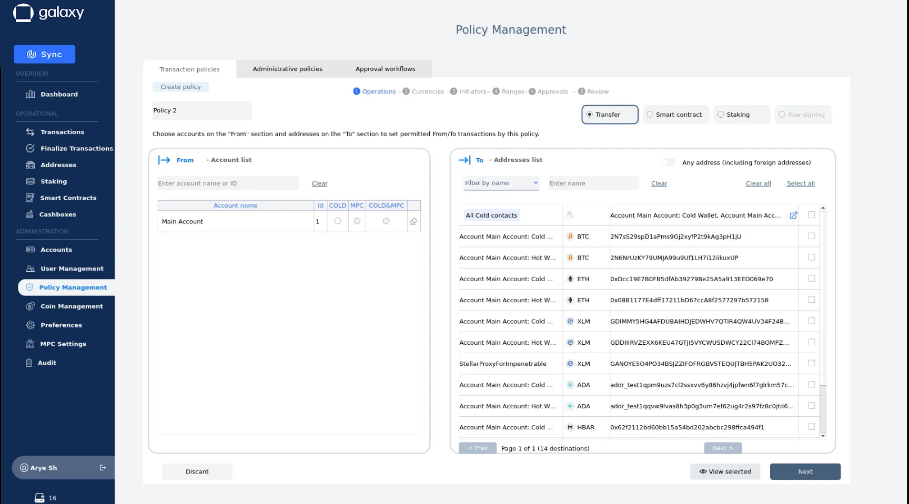Click the MPC Settings icon
The height and width of the screenshot is (504, 909).
[x=30, y=344]
